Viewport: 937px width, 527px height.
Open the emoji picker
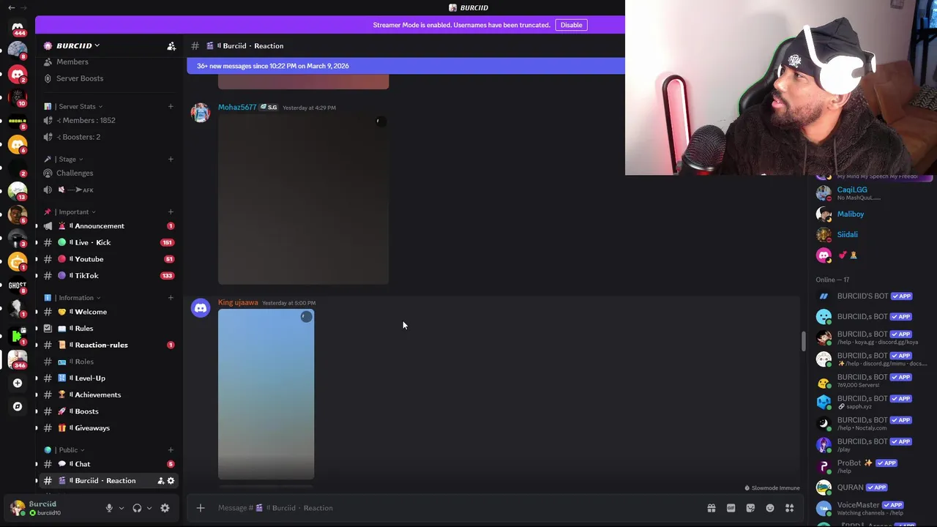[770, 508]
